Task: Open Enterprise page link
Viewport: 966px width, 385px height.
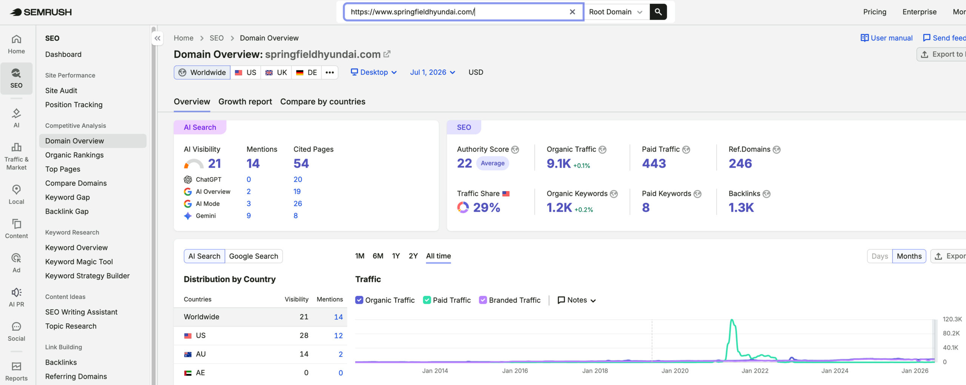Action: point(919,12)
